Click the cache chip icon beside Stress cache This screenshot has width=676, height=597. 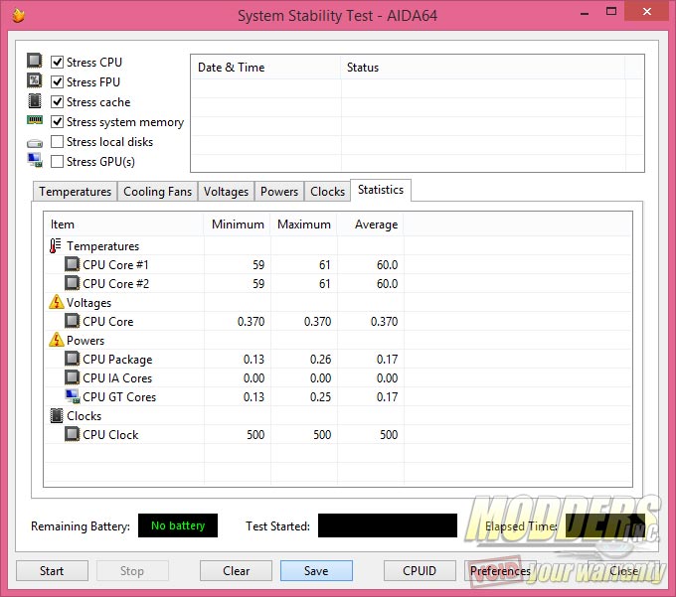point(35,100)
